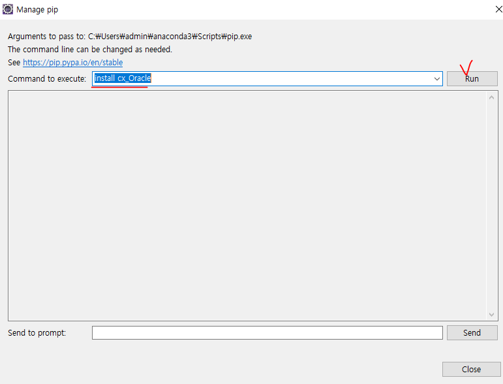503x384 pixels.
Task: Close the Manage pip window with X
Action: (498, 9)
